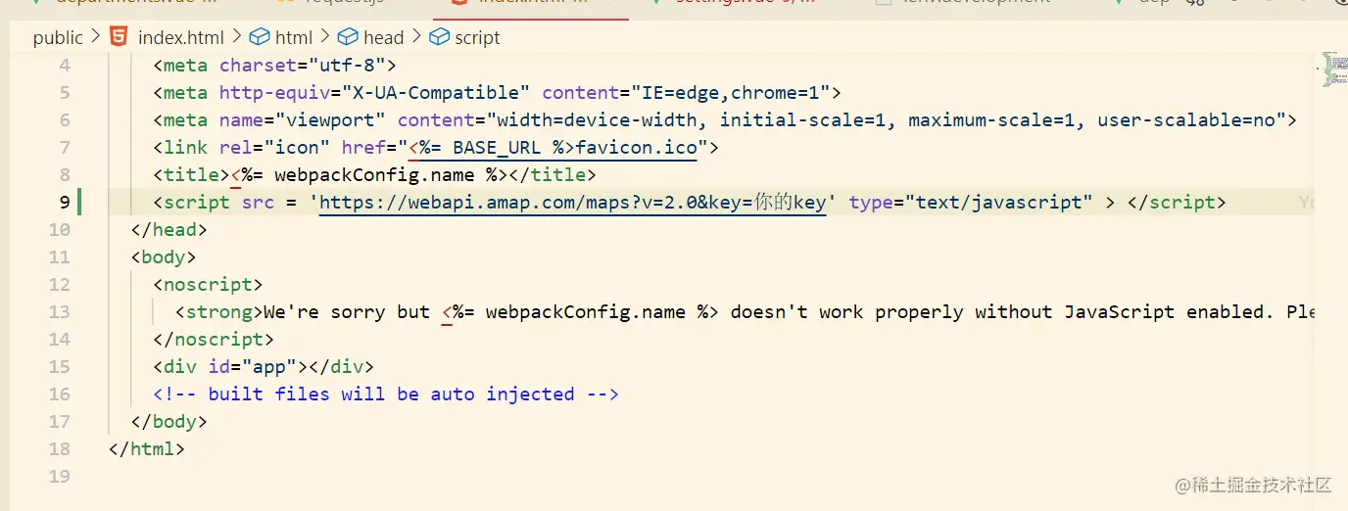1348x511 pixels.
Task: Click the X-UA-Compatible attribute value
Action: pyautogui.click(x=435, y=93)
